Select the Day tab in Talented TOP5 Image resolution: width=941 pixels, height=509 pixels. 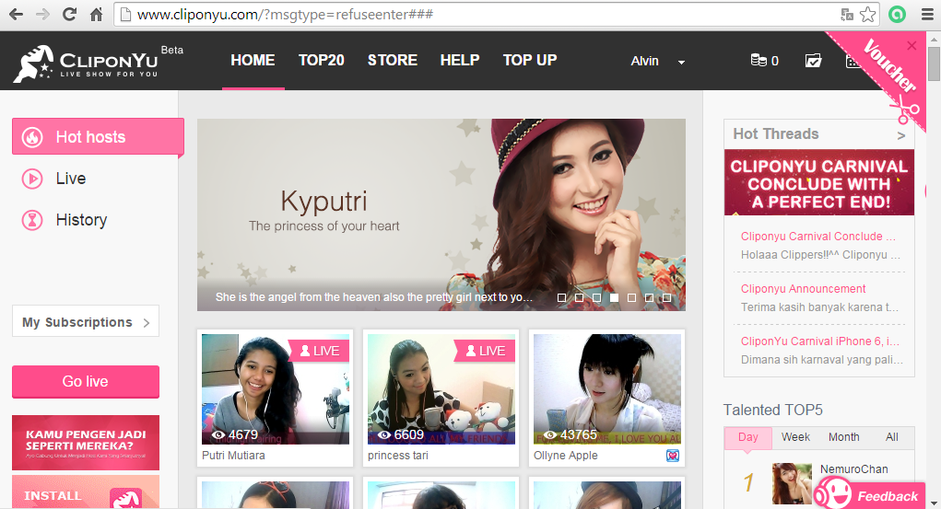(x=747, y=437)
